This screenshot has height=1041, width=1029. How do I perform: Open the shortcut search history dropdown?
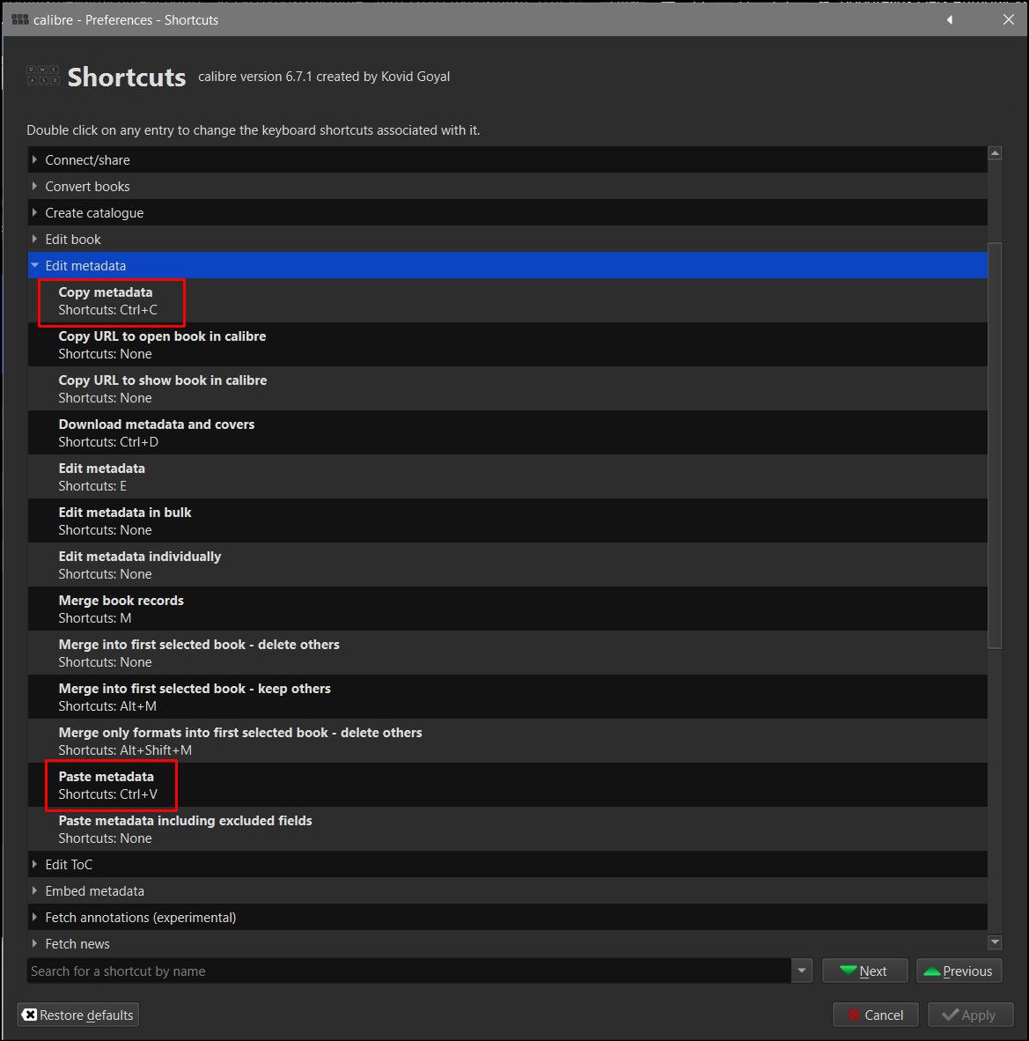tap(801, 971)
